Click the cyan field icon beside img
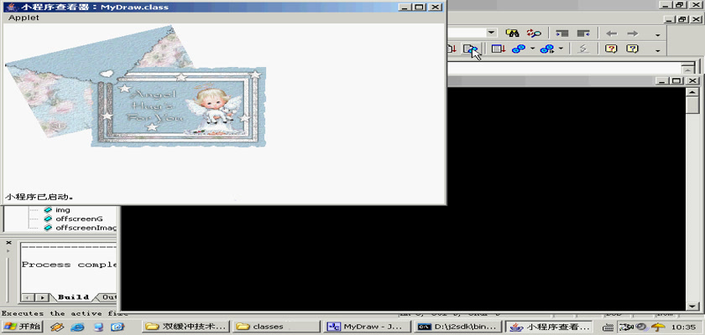Screen dimensions: 705x335 (x=48, y=210)
